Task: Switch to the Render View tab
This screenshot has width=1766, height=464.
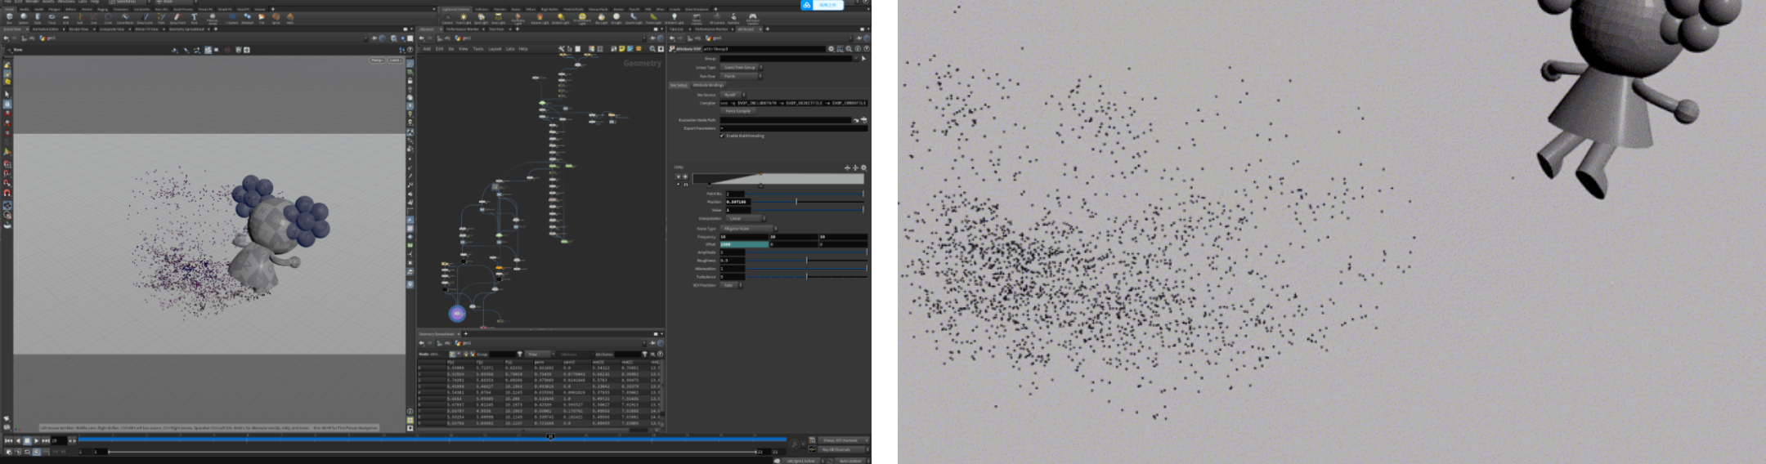Action: tap(78, 29)
